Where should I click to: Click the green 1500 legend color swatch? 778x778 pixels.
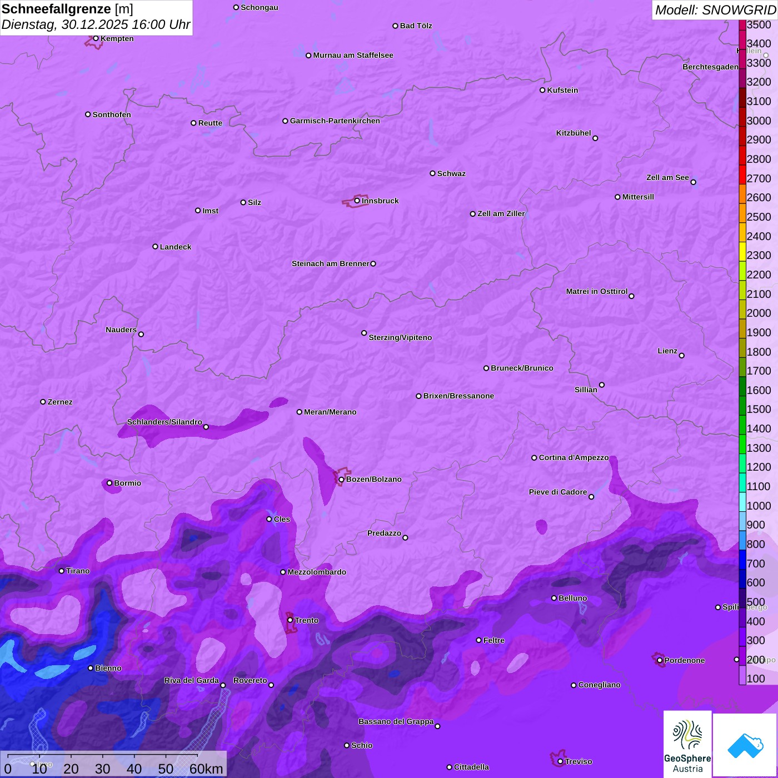[x=742, y=406]
